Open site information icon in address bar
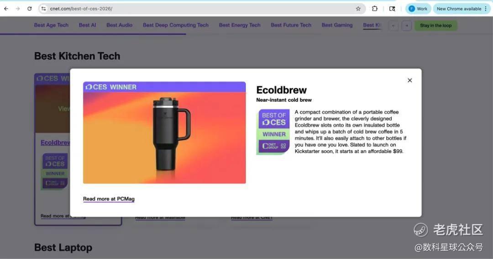This screenshot has width=493, height=259. pos(44,9)
